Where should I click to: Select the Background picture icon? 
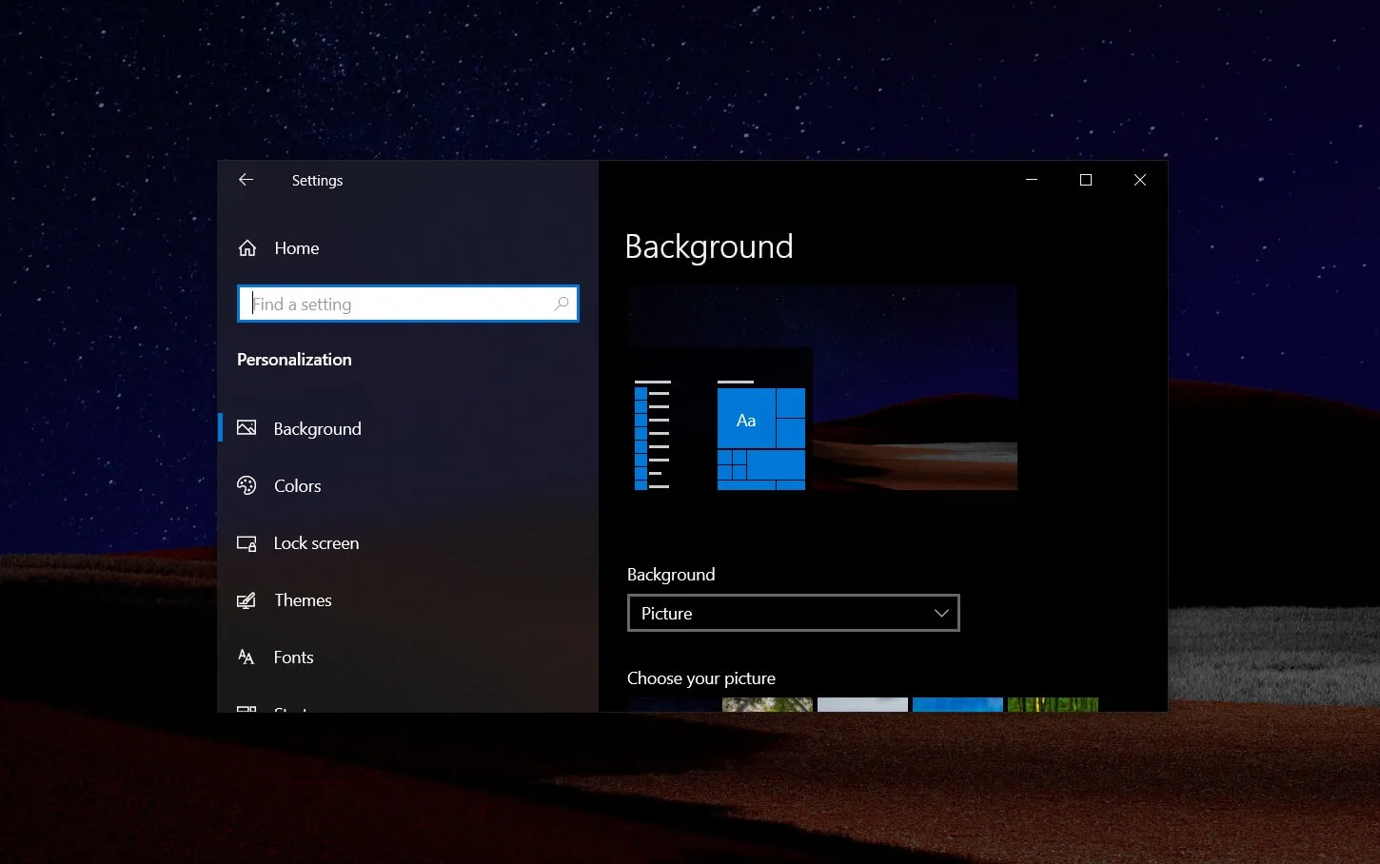tap(246, 428)
